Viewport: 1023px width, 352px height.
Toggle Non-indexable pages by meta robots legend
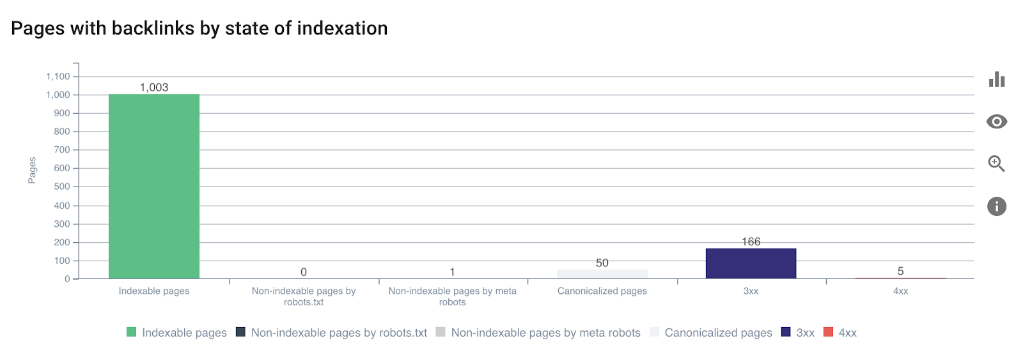(x=545, y=333)
